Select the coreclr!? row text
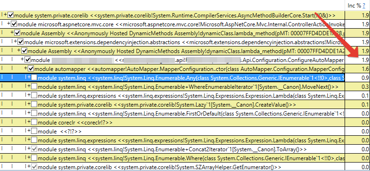370x171 pixels. point(75,123)
